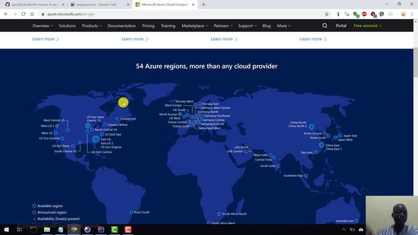Viewport: 418px width, 235px height.
Task: Open the red ad-blocker extension icon
Action: point(364,14)
